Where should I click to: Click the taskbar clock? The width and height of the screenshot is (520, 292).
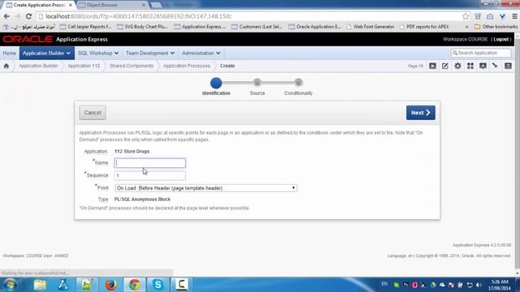pos(500,285)
